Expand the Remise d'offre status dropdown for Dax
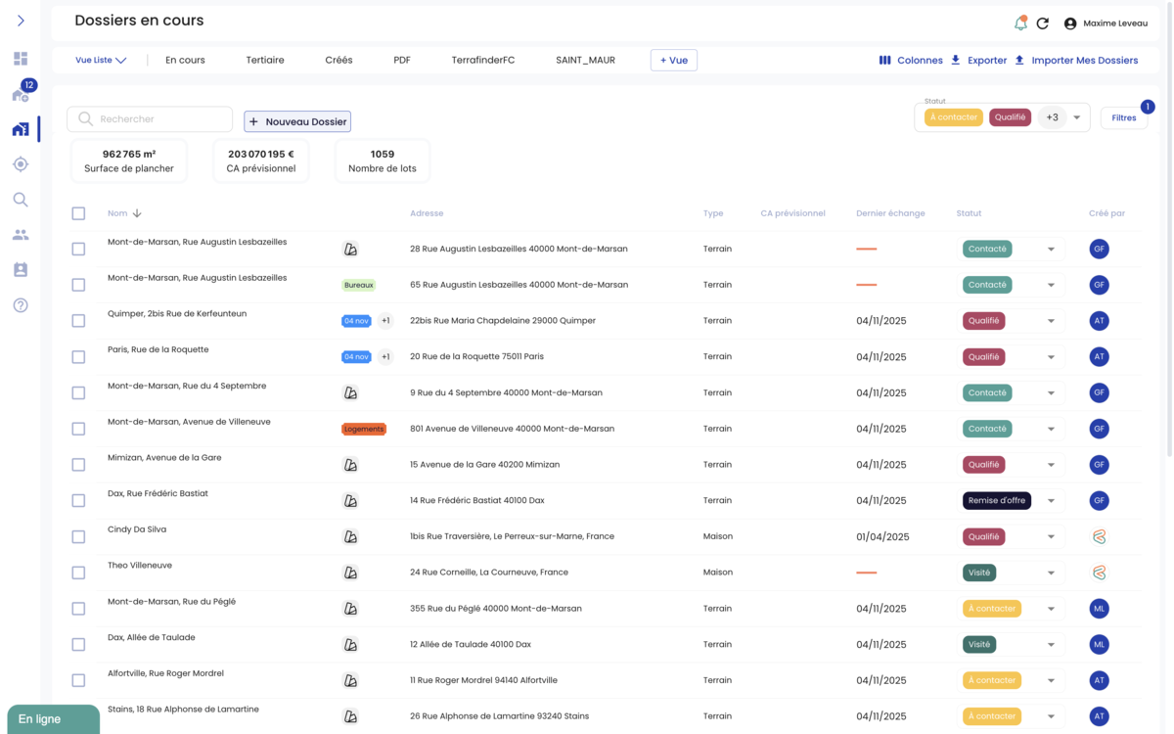1174x734 pixels. [1054, 500]
